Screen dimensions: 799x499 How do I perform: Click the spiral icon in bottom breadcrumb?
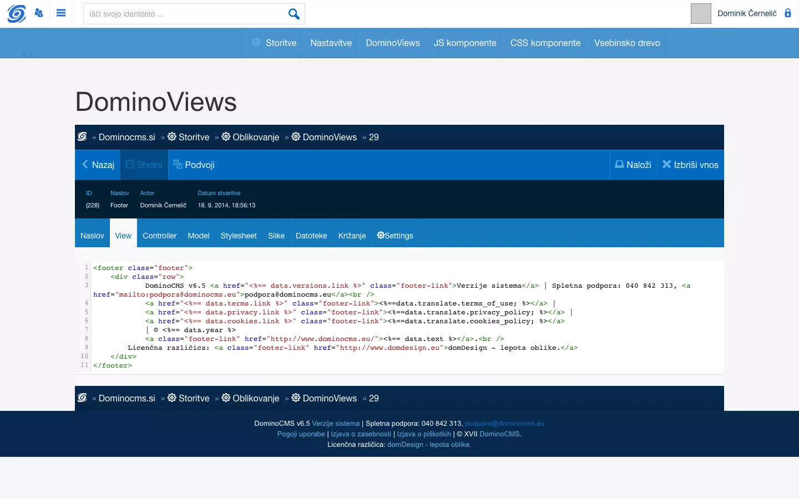pos(83,398)
